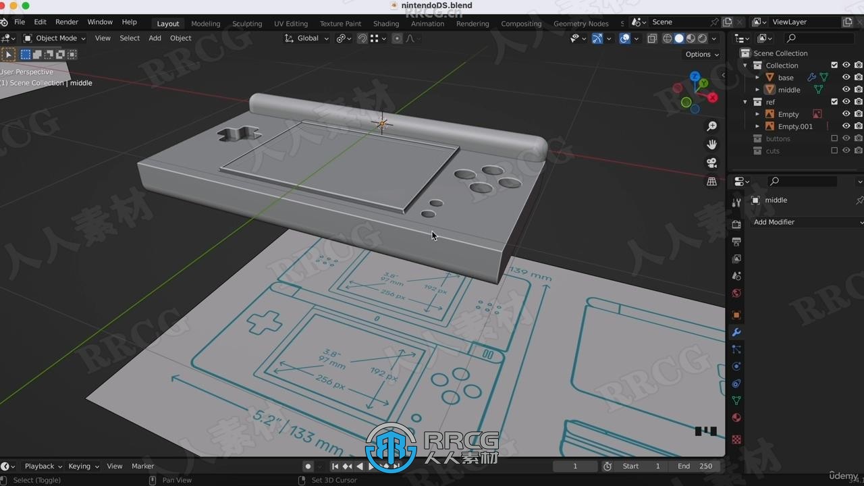Open the Object Data mesh properties tab
Viewport: 864px width, 486px height.
point(736,401)
